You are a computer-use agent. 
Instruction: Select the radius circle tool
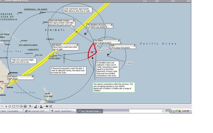pyautogui.click(x=21, y=106)
